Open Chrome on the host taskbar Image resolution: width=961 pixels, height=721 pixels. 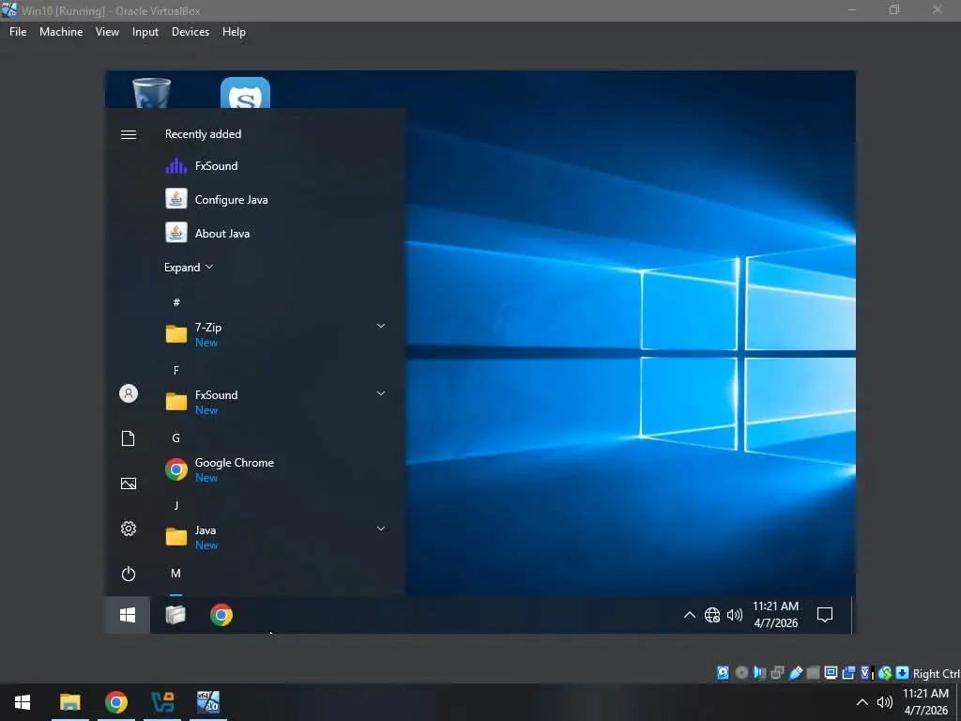[x=115, y=702]
